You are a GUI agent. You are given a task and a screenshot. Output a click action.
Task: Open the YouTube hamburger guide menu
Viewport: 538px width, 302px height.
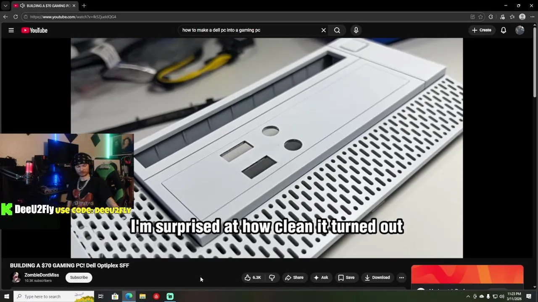(11, 30)
